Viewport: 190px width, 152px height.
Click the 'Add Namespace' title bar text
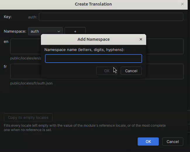coord(94,39)
